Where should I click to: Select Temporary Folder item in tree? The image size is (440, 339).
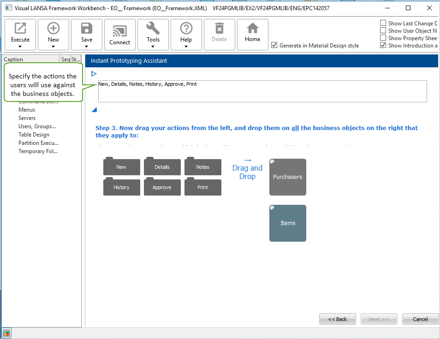click(x=38, y=151)
